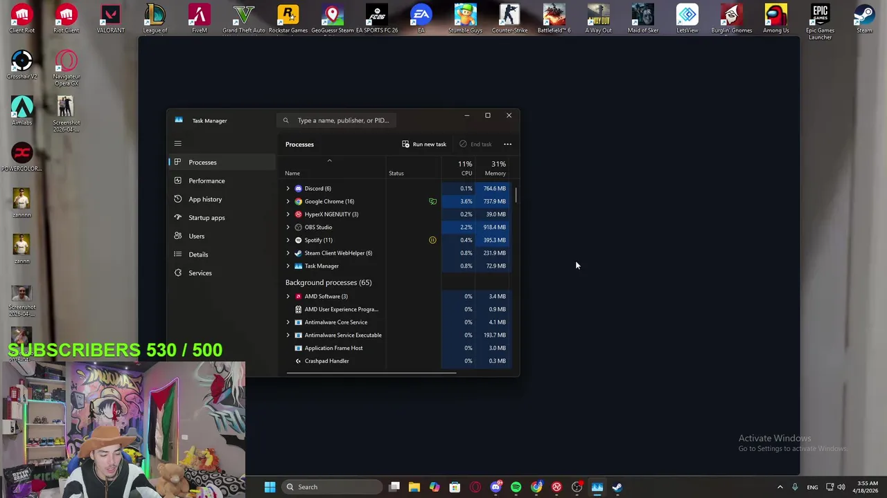Open the Rockstar Games desktop shortcut
Screen dimensions: 887x498
coord(288,19)
